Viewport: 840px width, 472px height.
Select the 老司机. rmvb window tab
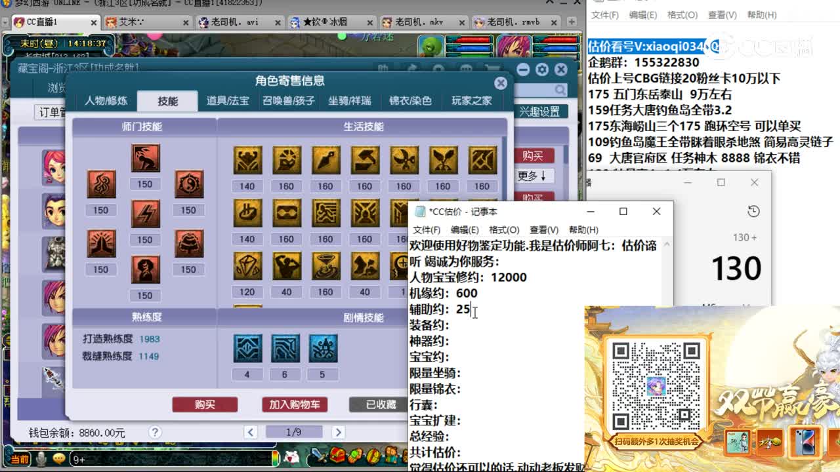(x=516, y=22)
